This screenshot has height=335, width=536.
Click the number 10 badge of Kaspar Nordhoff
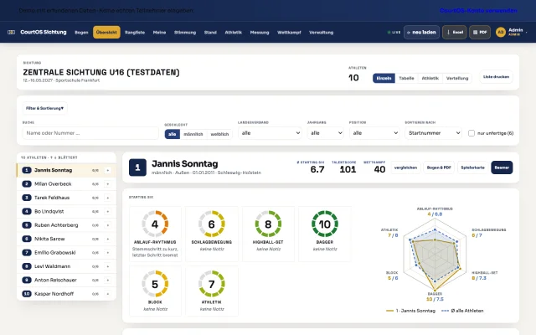click(27, 294)
